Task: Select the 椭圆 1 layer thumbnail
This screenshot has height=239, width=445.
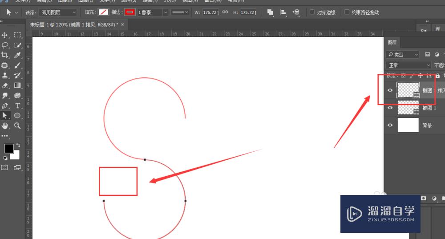Action: (x=408, y=108)
